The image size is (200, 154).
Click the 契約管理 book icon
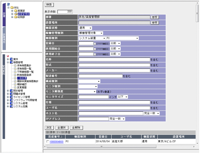pos(11,91)
